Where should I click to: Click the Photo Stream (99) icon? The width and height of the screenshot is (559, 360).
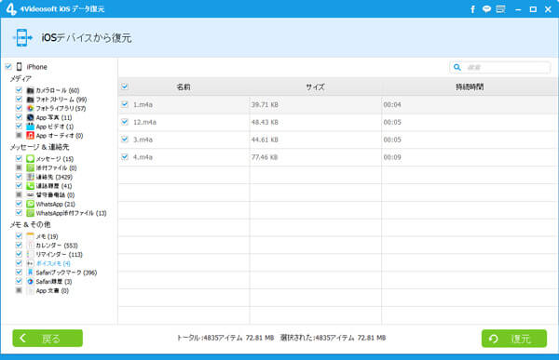pos(31,100)
